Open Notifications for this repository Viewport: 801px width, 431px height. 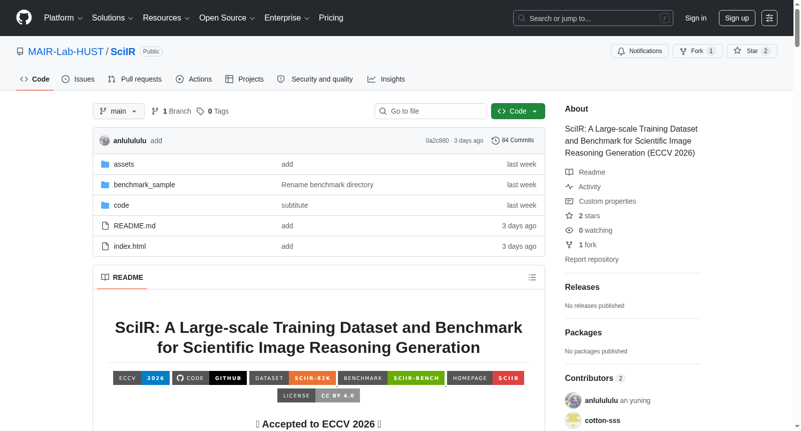click(639, 51)
